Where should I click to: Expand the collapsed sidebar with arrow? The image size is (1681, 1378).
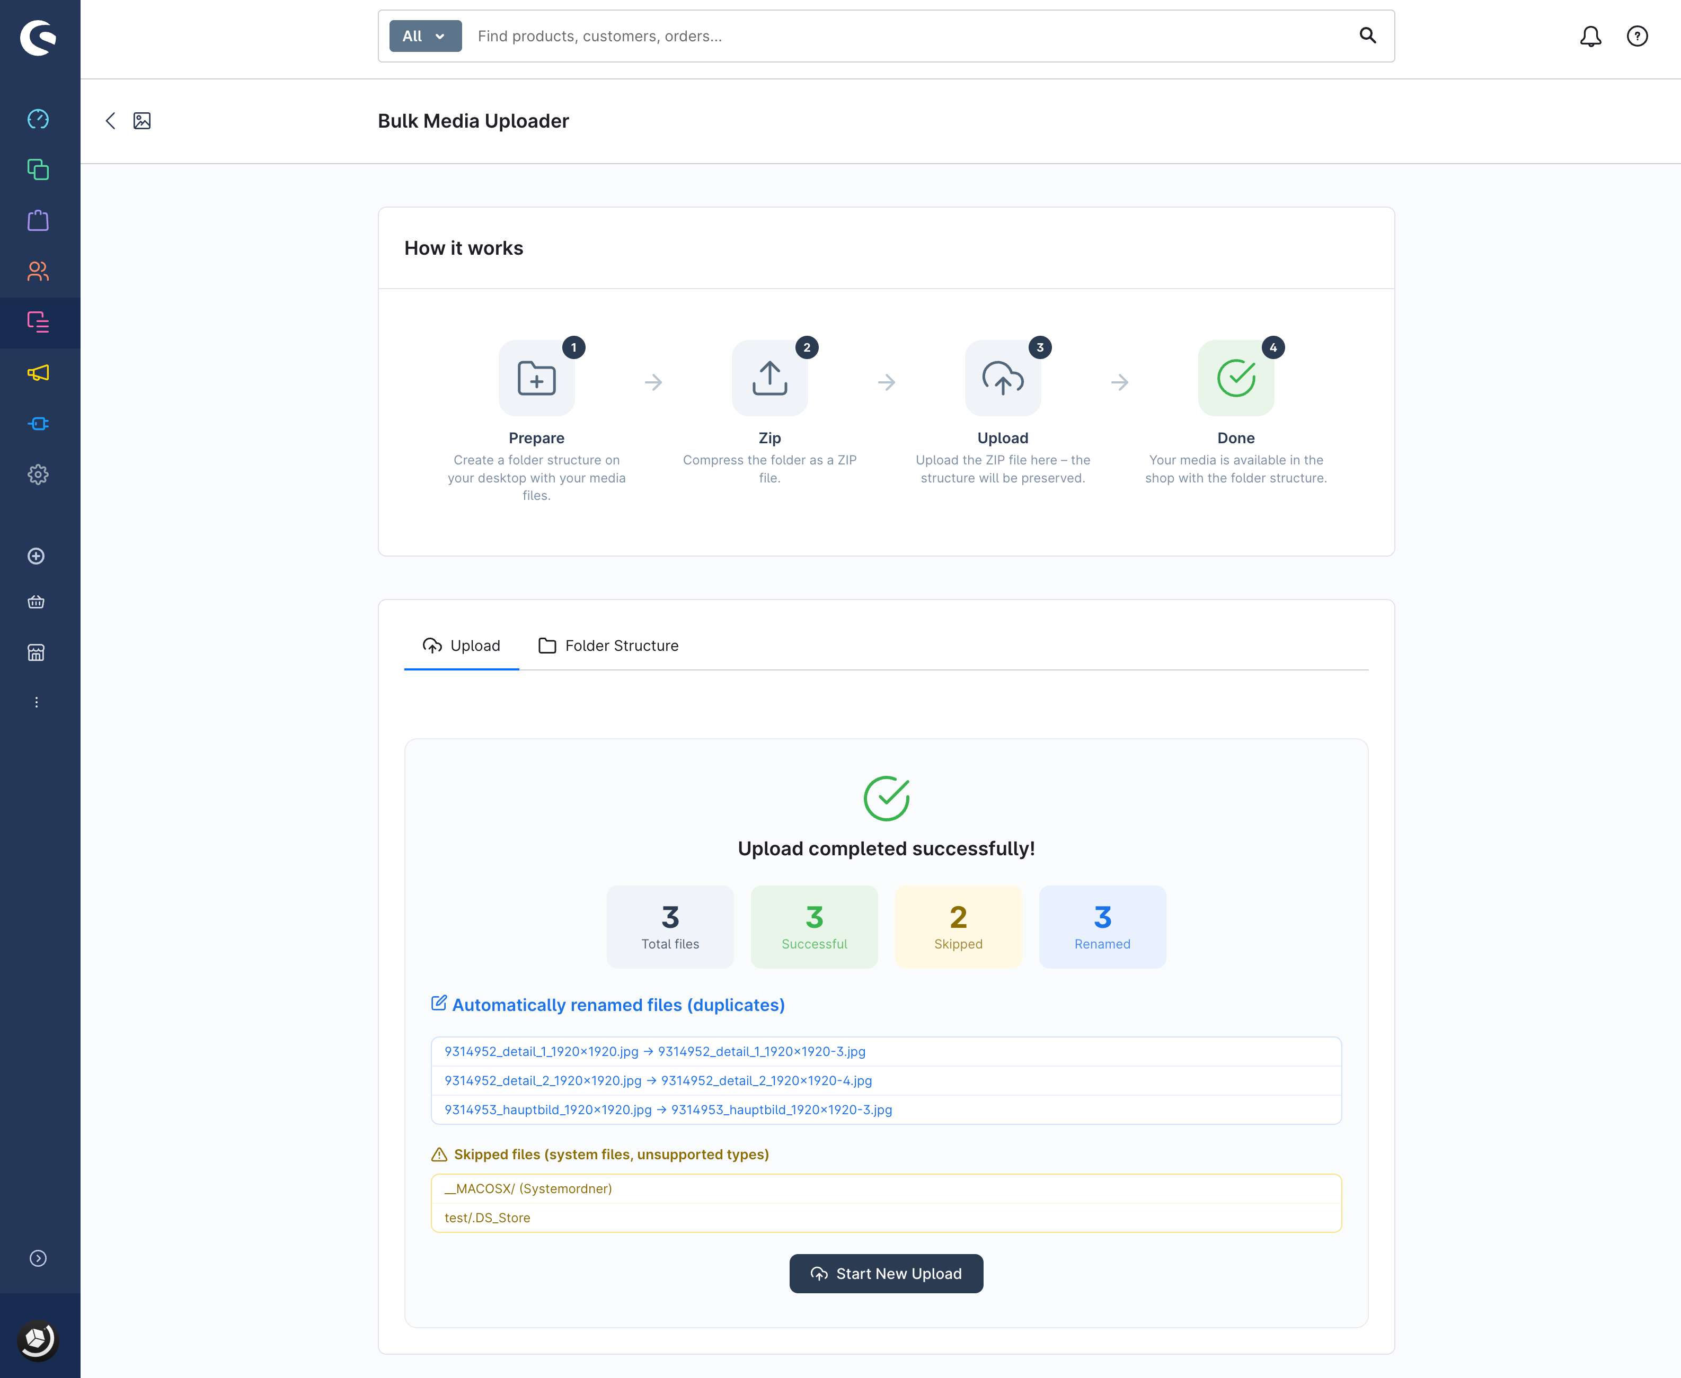38,1258
